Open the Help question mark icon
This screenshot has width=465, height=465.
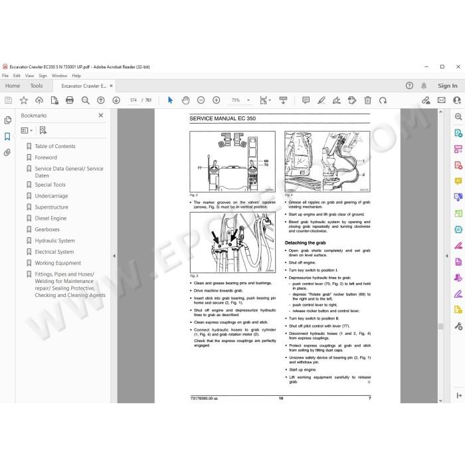(409, 86)
